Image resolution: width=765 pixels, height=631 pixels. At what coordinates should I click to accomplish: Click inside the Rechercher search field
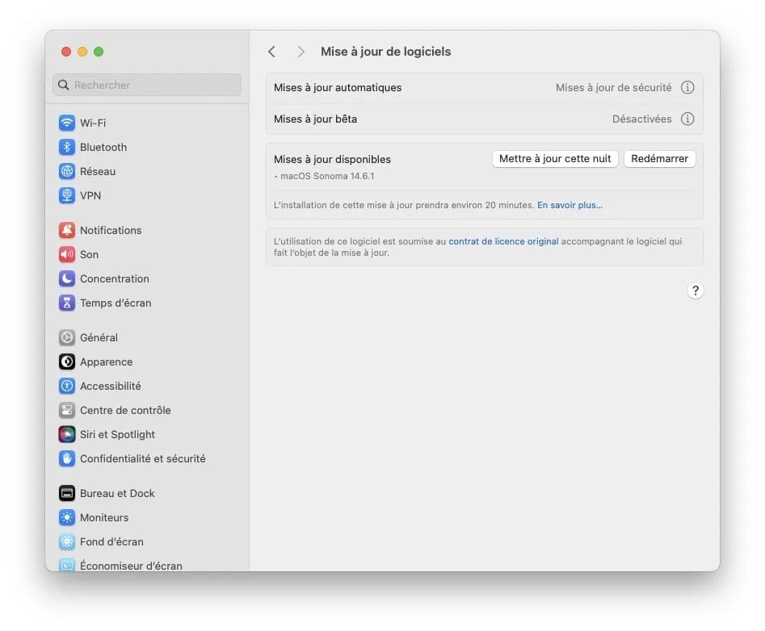pyautogui.click(x=146, y=85)
